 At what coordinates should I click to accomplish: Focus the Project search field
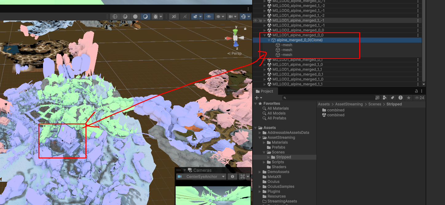[x=329, y=98]
